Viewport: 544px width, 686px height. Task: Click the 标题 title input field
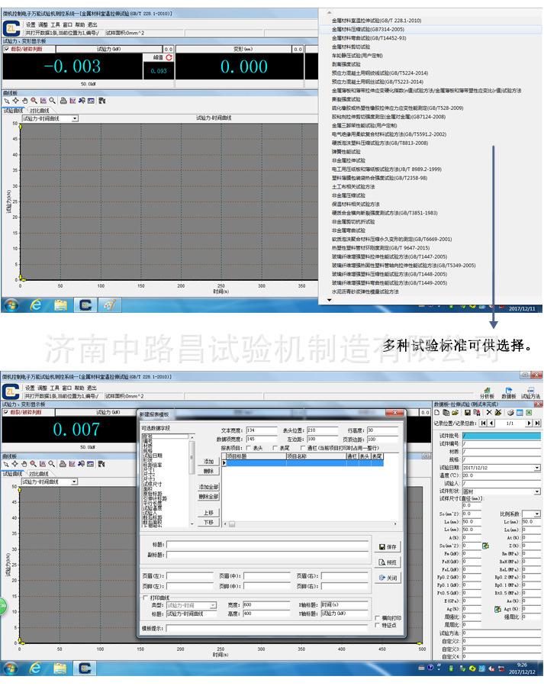pos(269,545)
